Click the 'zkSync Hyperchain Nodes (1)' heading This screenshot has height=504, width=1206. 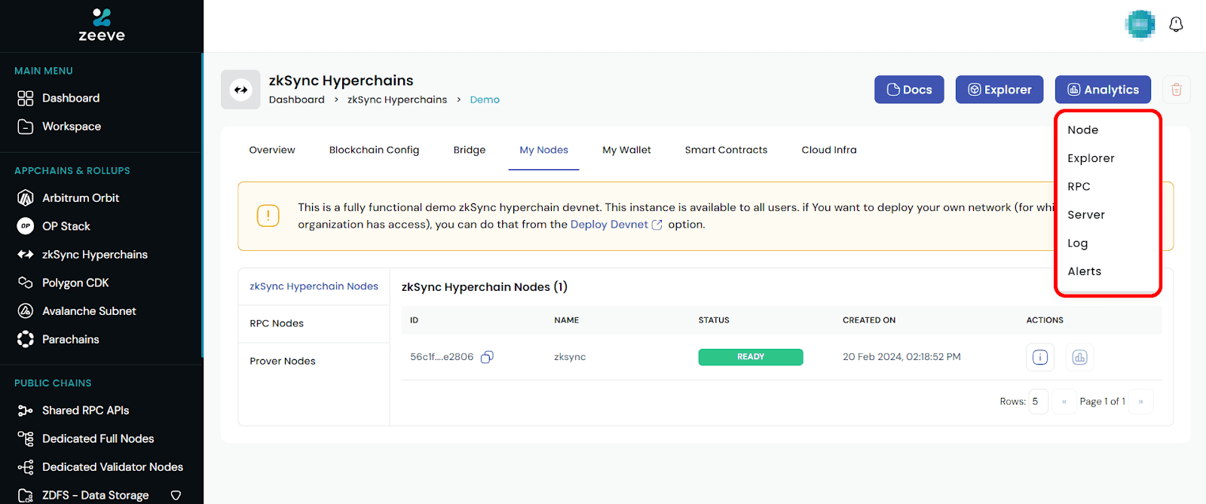(x=485, y=287)
